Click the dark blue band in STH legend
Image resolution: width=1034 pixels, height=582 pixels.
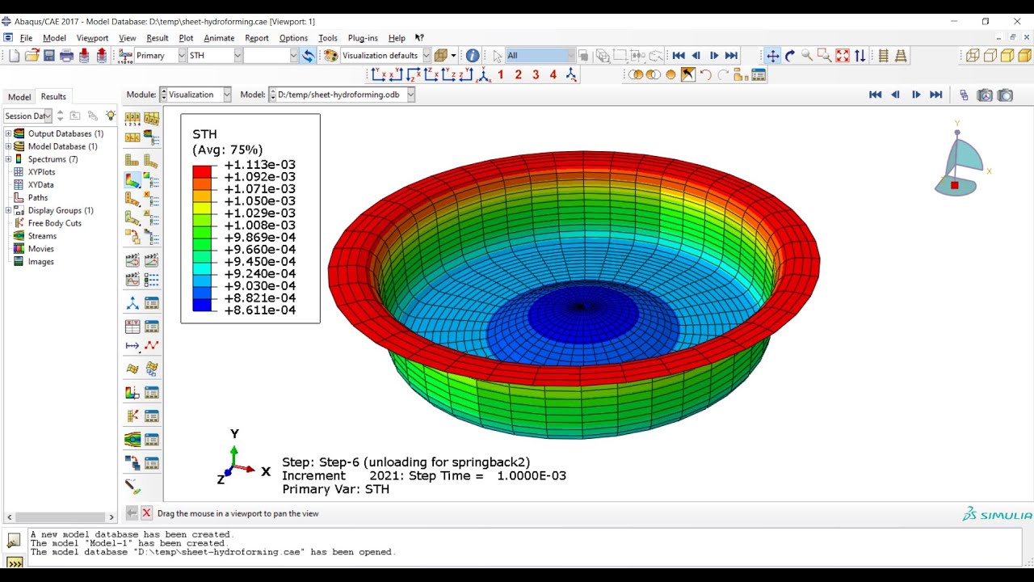pyautogui.click(x=202, y=305)
